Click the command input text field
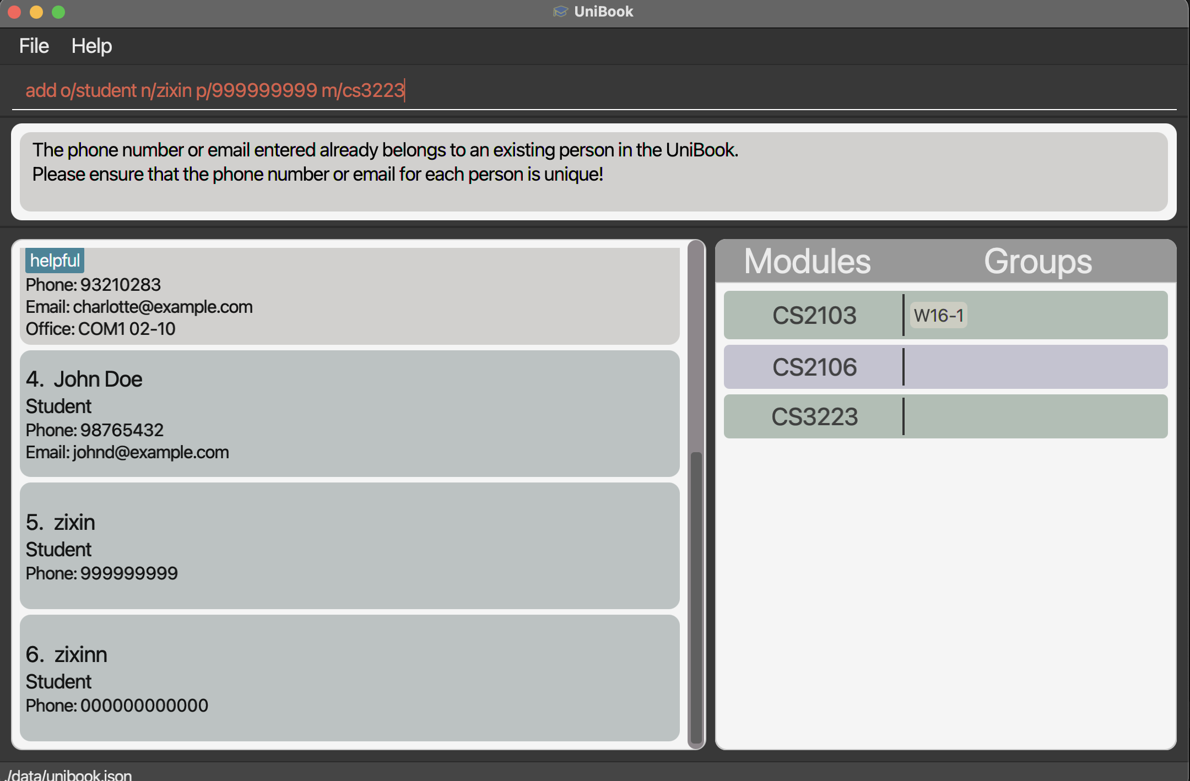This screenshot has width=1190, height=781. [594, 90]
